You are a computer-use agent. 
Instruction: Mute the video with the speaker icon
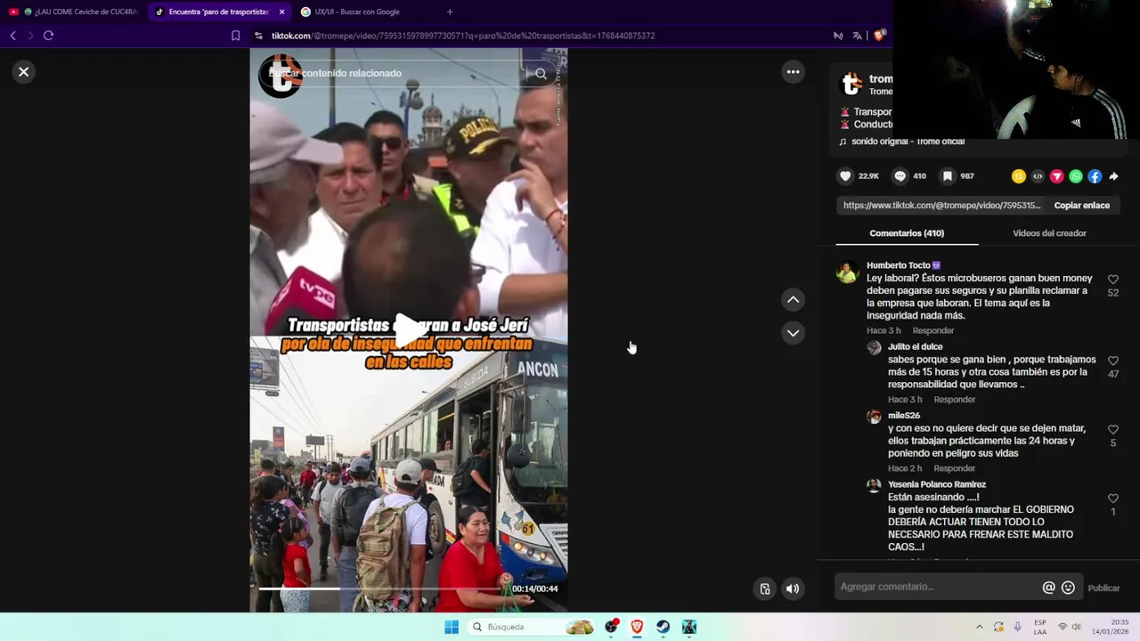(x=793, y=588)
